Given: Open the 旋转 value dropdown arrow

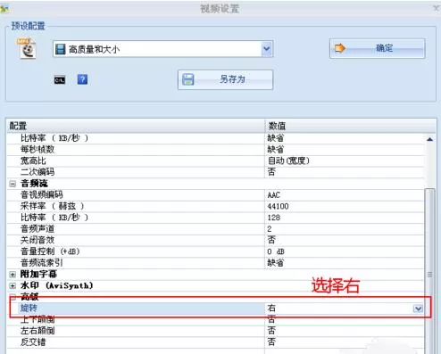Looking at the screenshot, I should [x=418, y=309].
